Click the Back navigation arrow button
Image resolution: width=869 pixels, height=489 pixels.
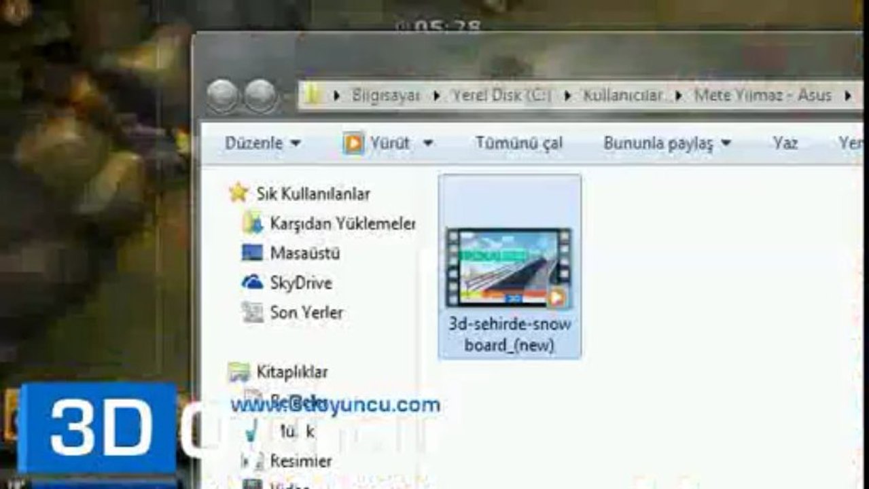coord(222,96)
